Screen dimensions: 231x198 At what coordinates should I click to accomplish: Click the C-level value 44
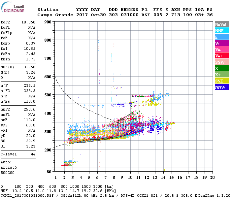pos(33,154)
